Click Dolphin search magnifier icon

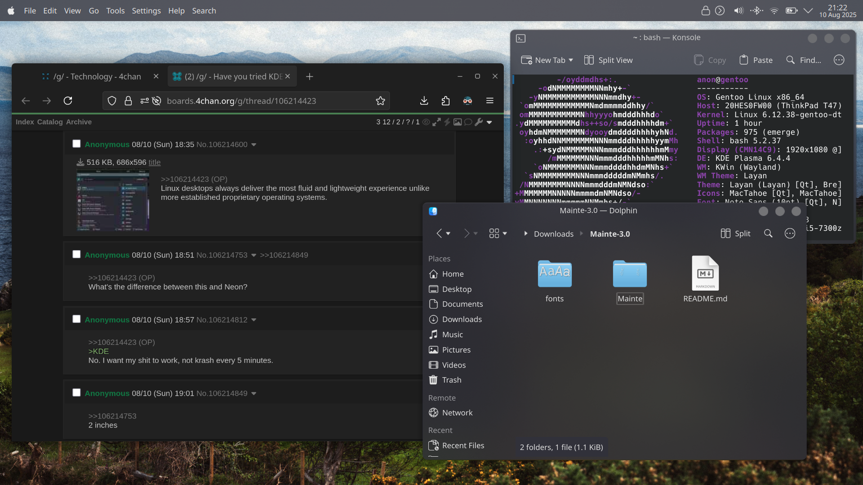(768, 234)
